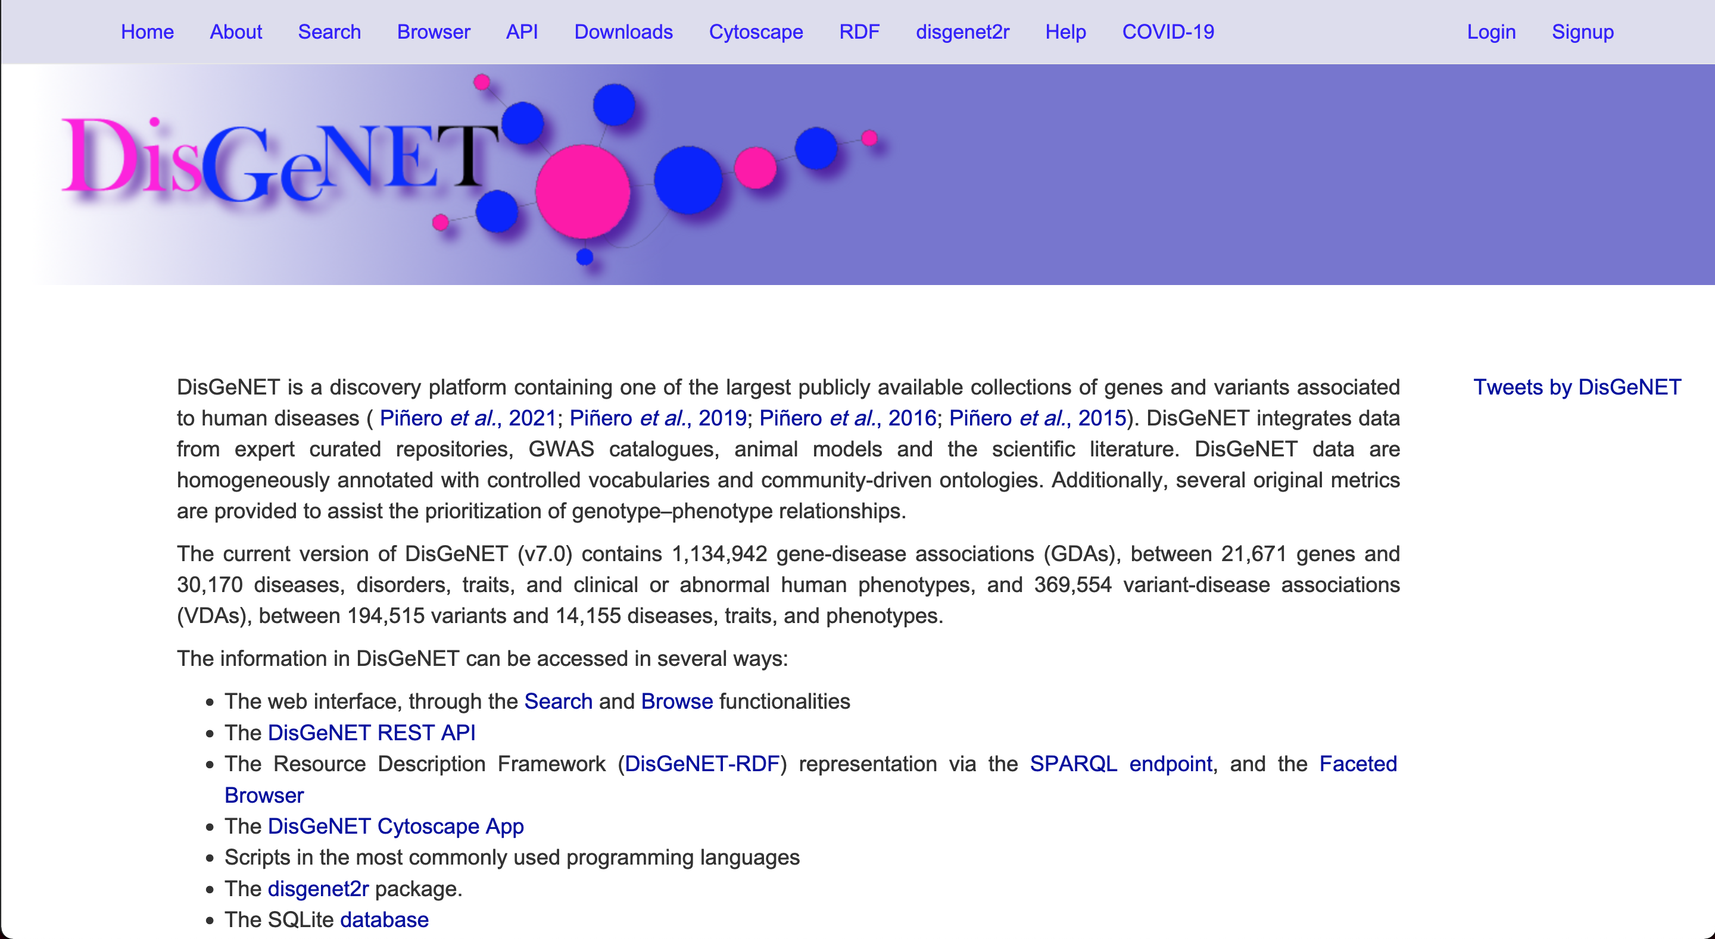Navigate to the Downloads section icon

tap(623, 31)
